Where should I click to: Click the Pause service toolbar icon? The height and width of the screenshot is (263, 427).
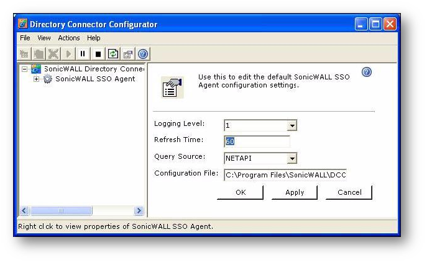(x=83, y=54)
